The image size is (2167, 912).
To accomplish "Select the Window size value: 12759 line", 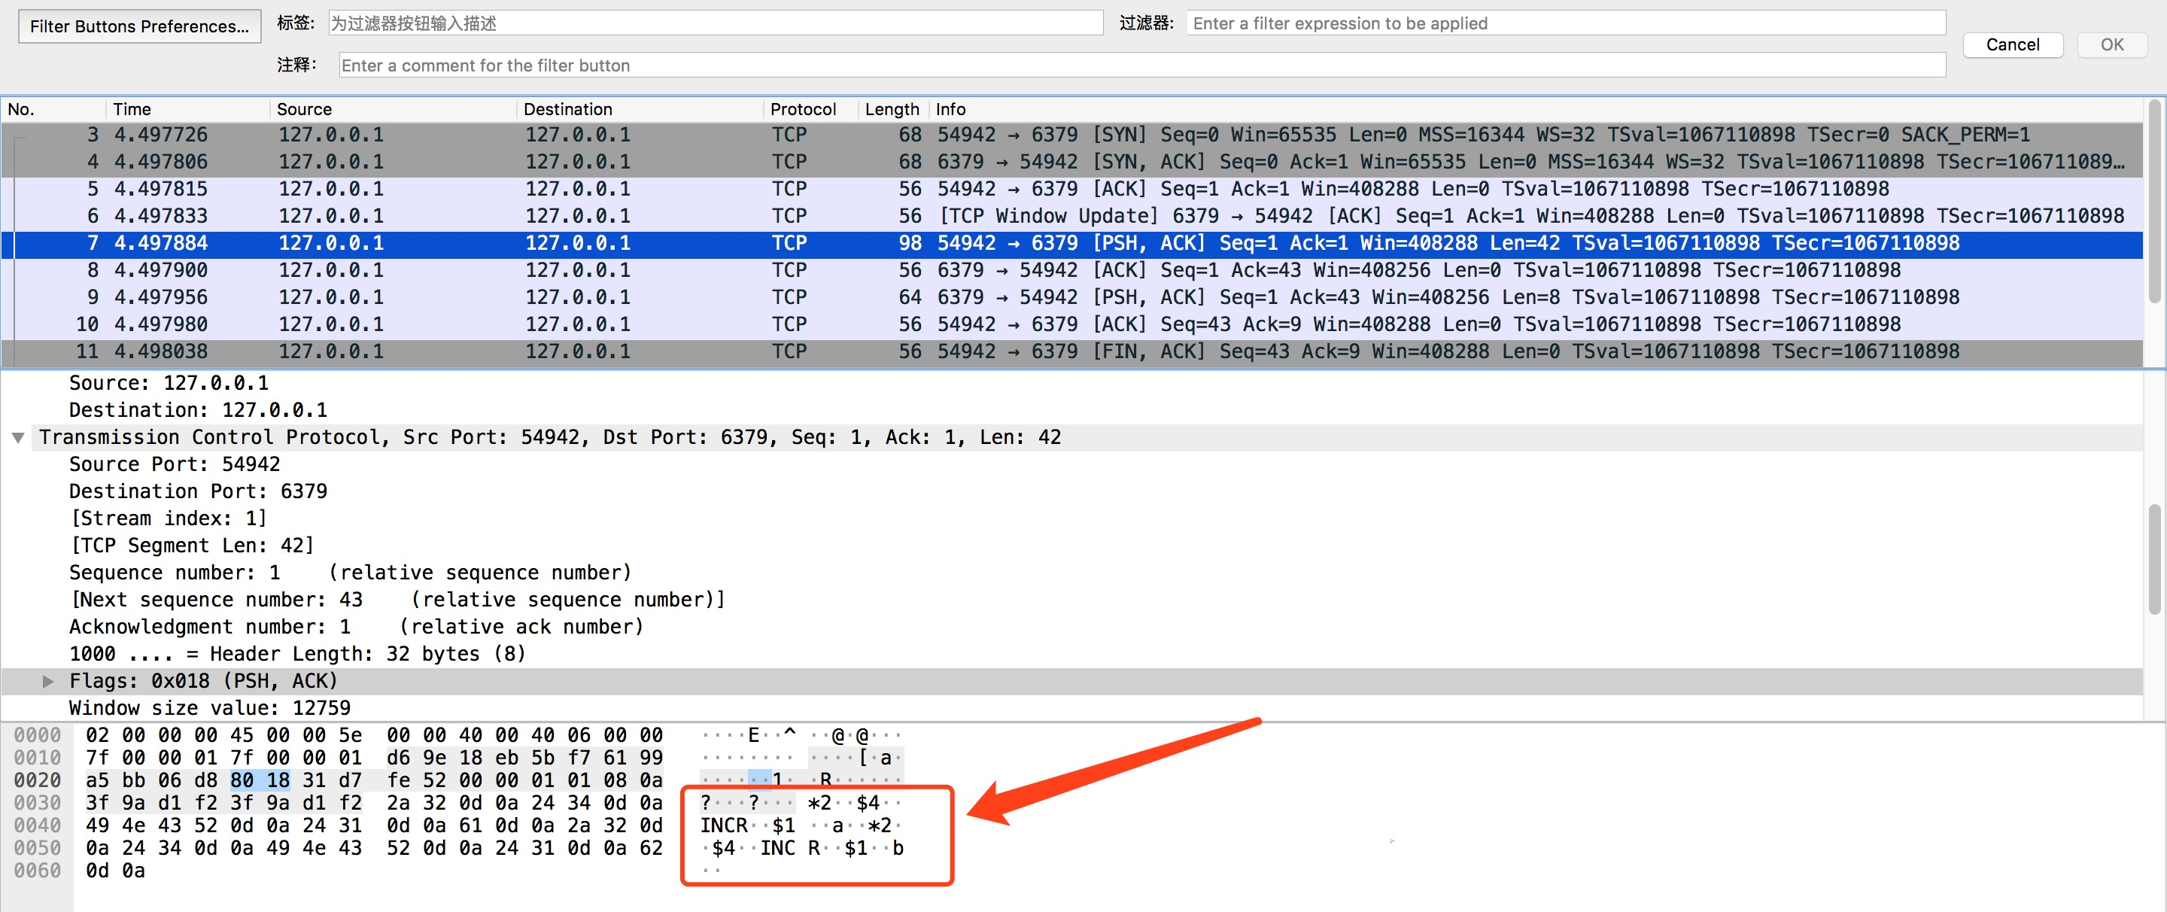I will tap(209, 708).
